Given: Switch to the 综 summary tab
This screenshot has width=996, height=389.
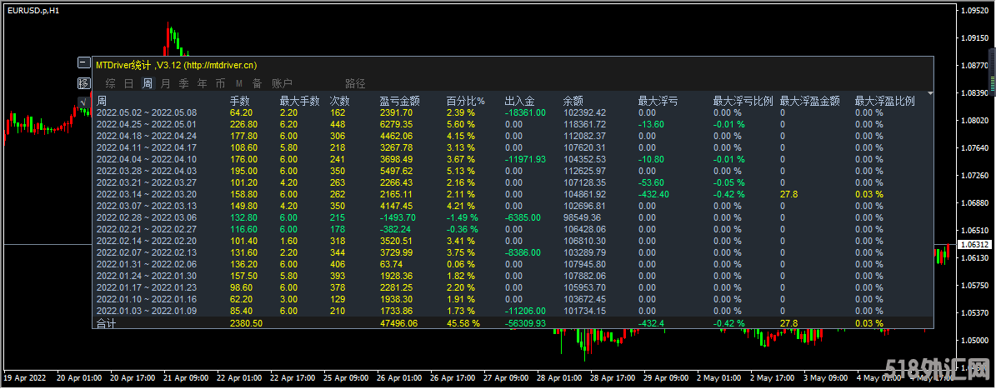Looking at the screenshot, I should click(110, 83).
